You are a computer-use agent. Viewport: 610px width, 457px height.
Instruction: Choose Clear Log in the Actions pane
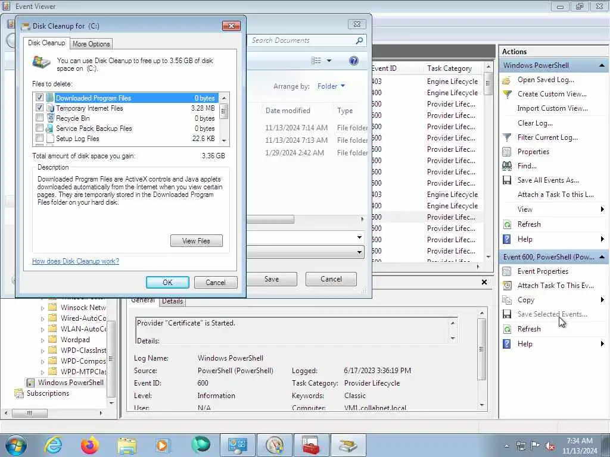pyautogui.click(x=535, y=123)
